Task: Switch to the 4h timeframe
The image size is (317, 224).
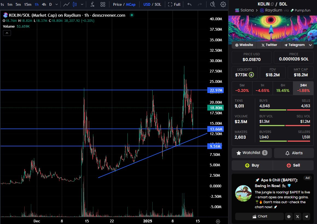Action: pyautogui.click(x=43, y=4)
